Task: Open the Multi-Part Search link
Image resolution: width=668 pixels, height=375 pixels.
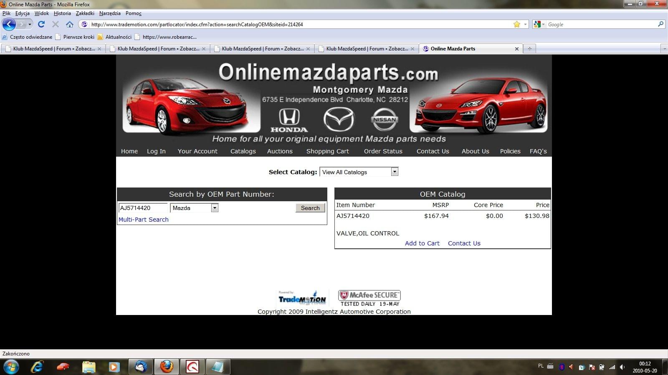Action: 144,220
